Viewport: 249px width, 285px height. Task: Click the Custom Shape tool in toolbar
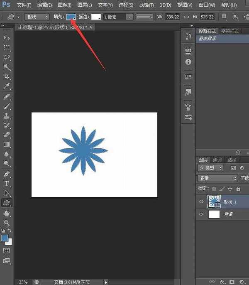coord(7,203)
